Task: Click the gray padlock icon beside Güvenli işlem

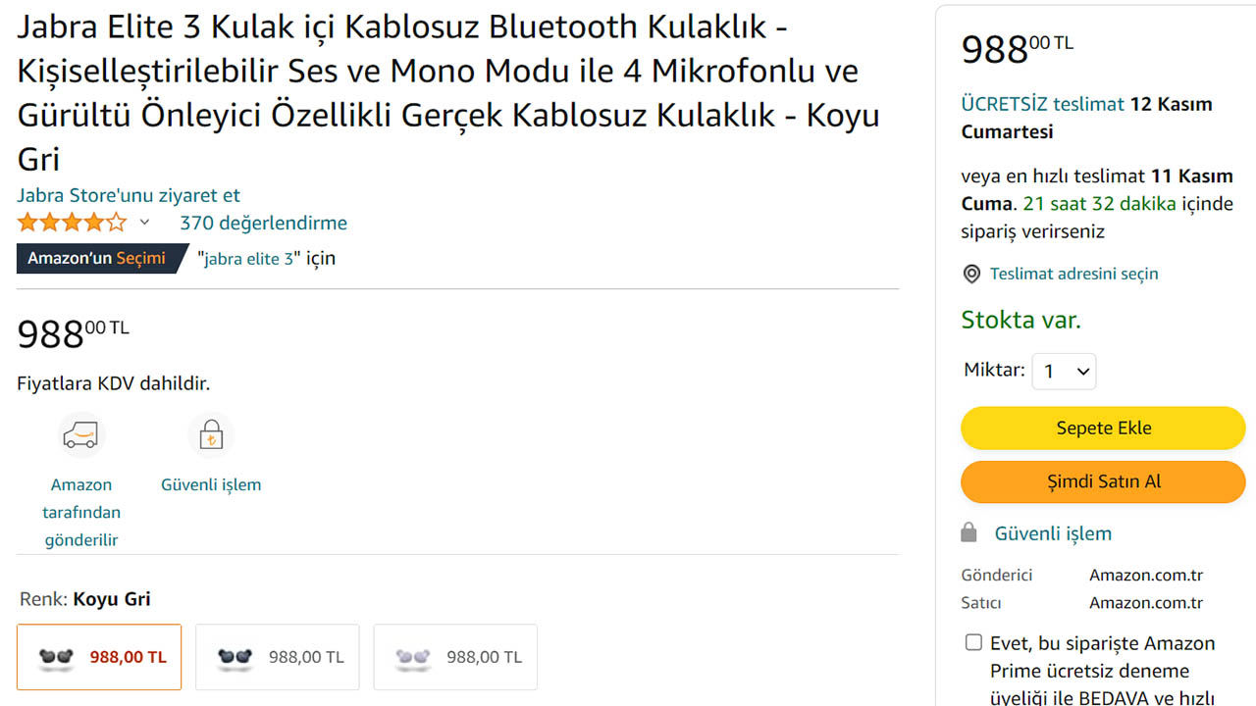Action: point(969,533)
